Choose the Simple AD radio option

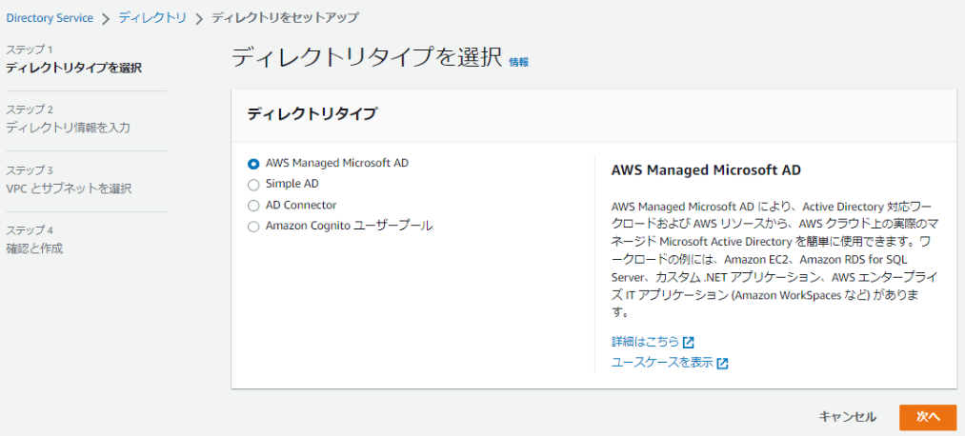click(x=253, y=185)
